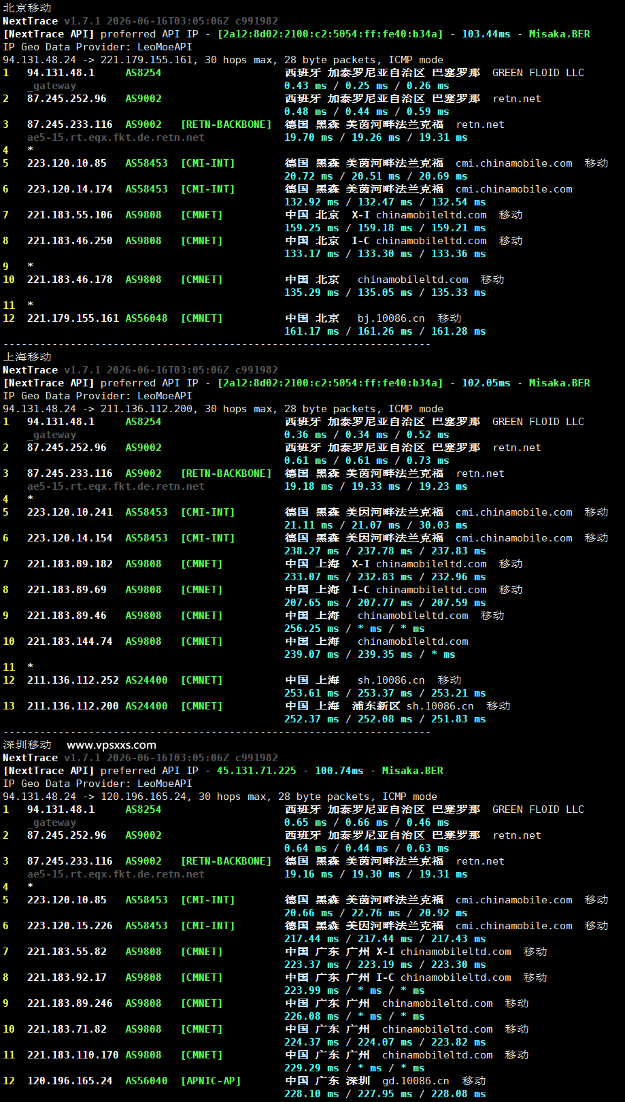Click hop IP 221.183.89.46
Viewport: 625px width, 1102px height.
click(x=67, y=616)
